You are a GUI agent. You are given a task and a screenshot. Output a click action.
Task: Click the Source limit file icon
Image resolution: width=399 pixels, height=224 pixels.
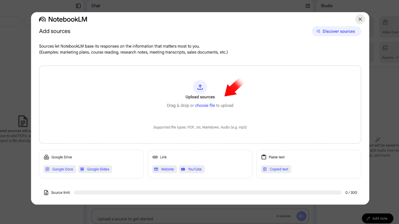click(x=46, y=193)
